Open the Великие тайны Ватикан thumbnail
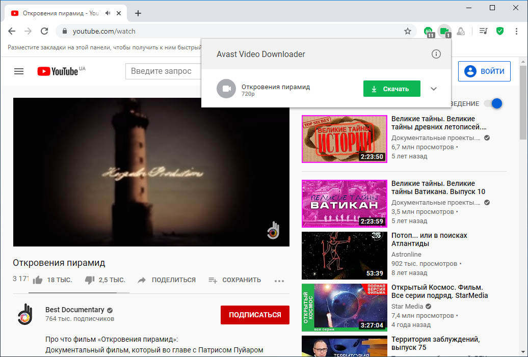The image size is (528, 357). [x=345, y=204]
